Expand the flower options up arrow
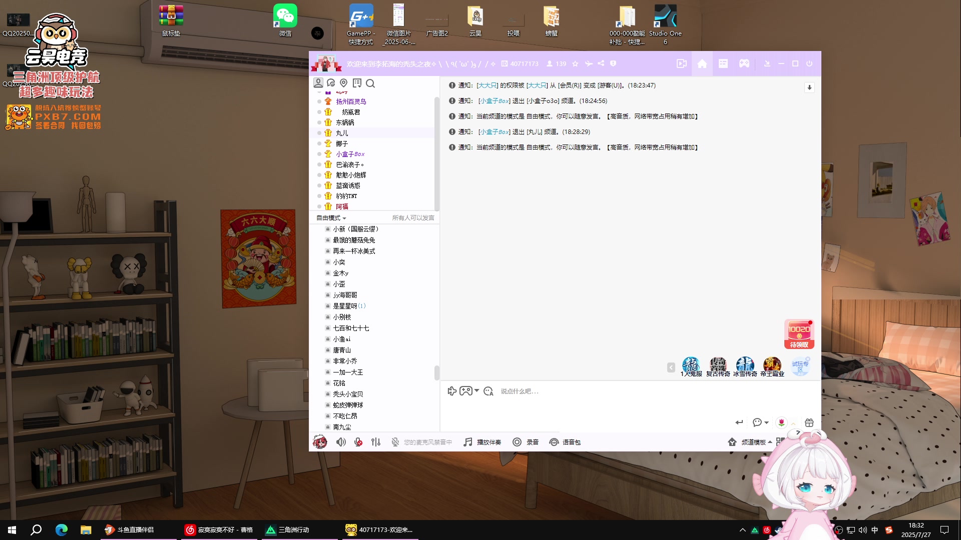This screenshot has width=961, height=540. click(793, 423)
